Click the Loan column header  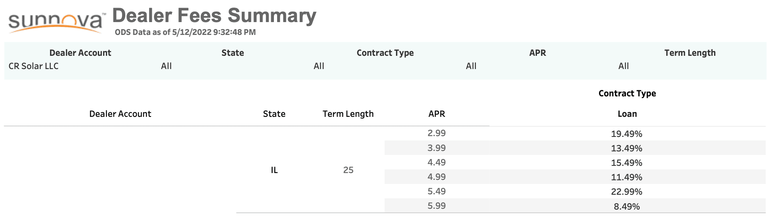tap(627, 114)
